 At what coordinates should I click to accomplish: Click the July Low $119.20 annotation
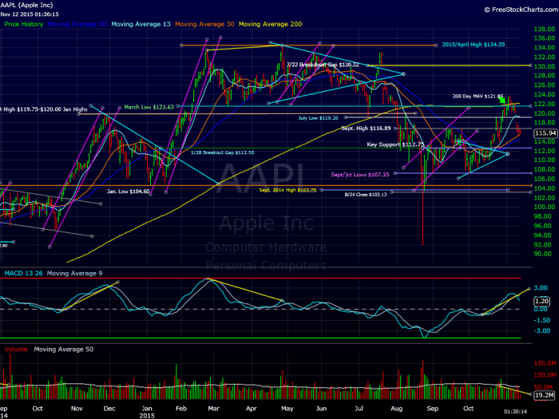tap(318, 118)
